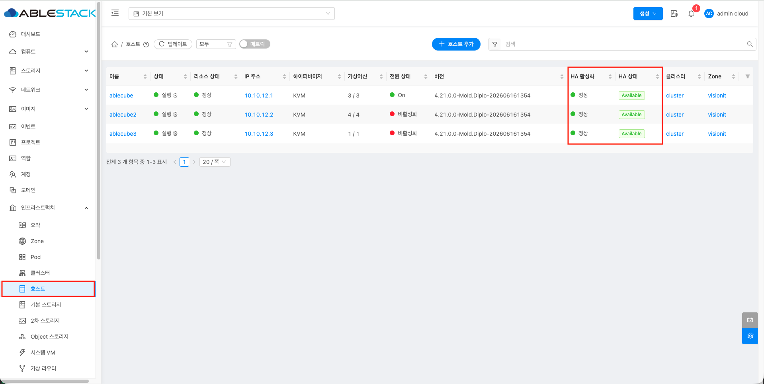The width and height of the screenshot is (764, 384).
Task: Open host ablecube2 link
Action: 123,115
